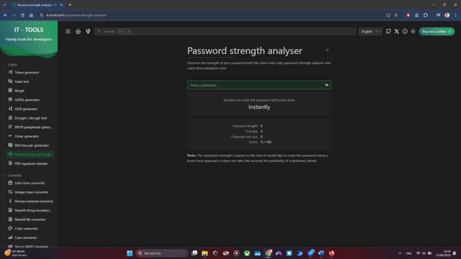Toggle dark/light mode sun icon

click(413, 31)
